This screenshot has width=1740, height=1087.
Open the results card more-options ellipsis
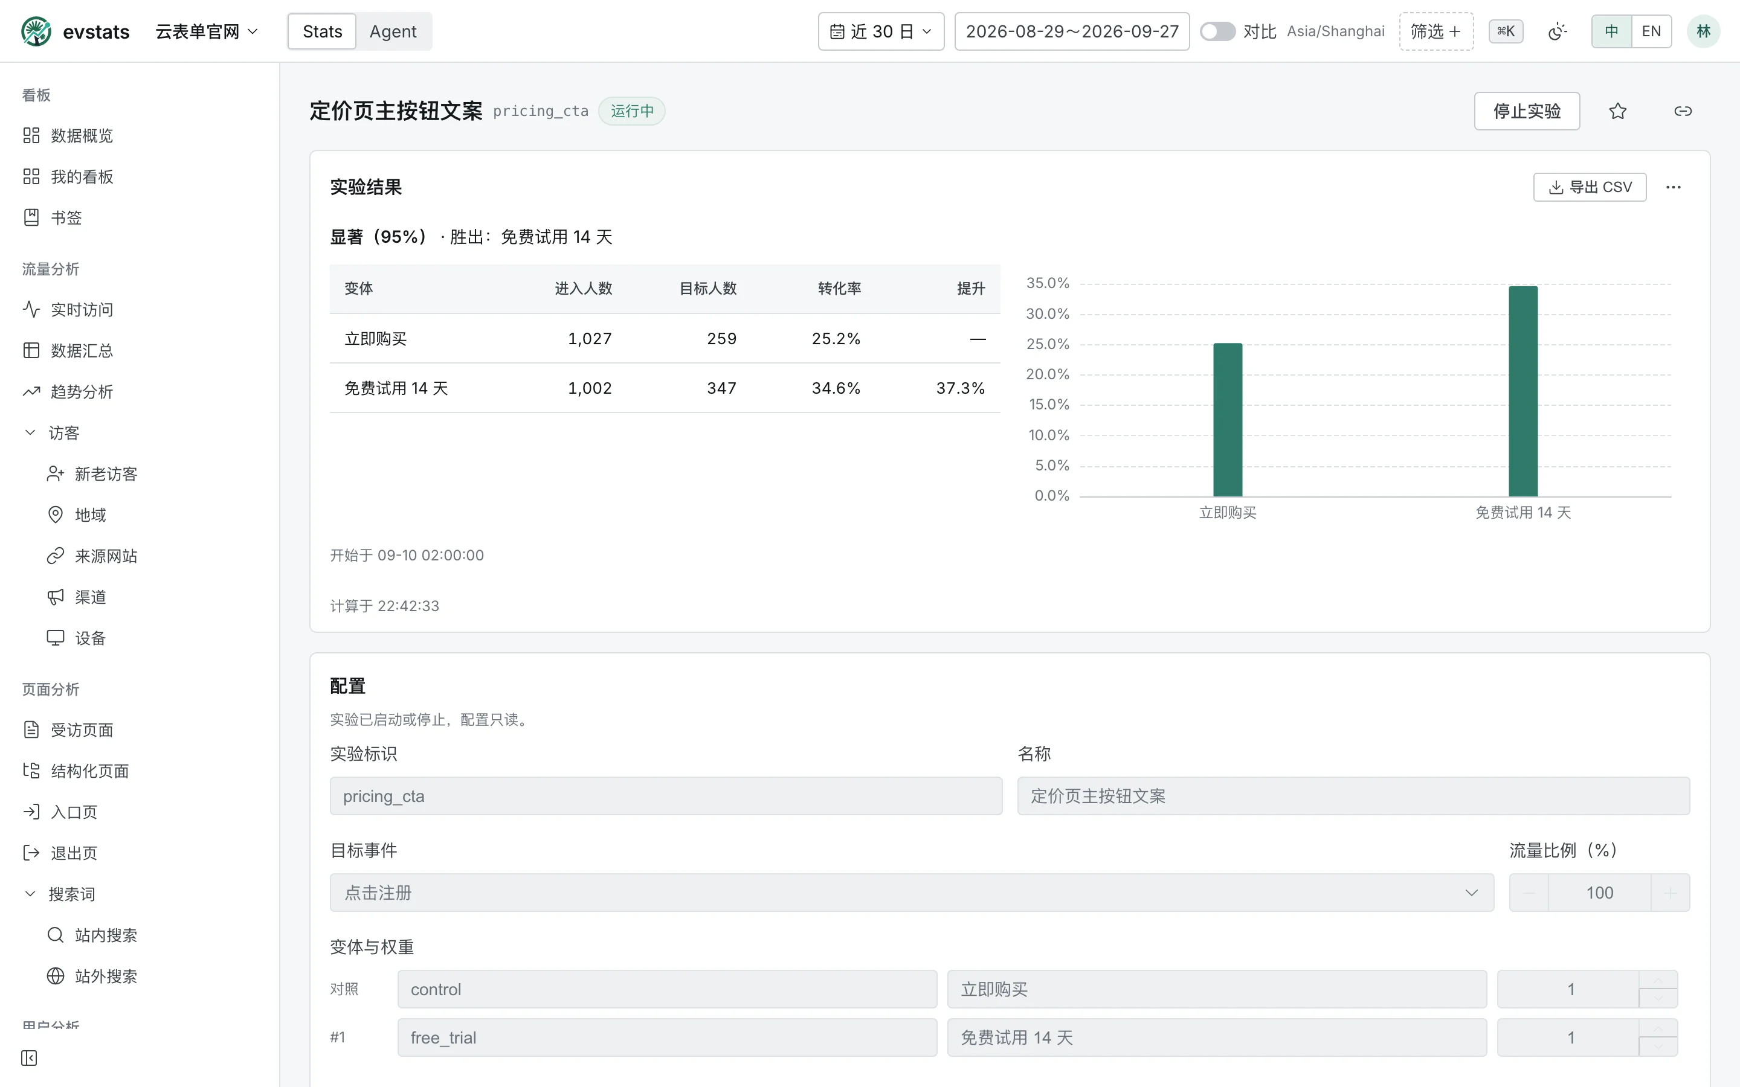pyautogui.click(x=1673, y=187)
